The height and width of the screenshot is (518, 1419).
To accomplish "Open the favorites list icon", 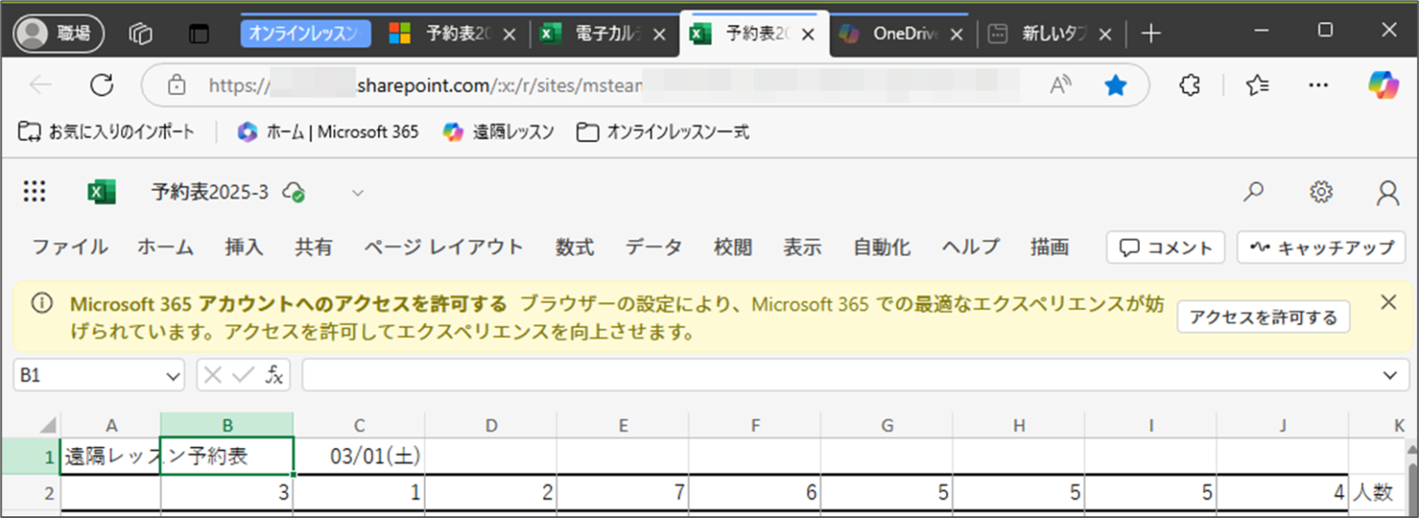I will (x=1256, y=86).
